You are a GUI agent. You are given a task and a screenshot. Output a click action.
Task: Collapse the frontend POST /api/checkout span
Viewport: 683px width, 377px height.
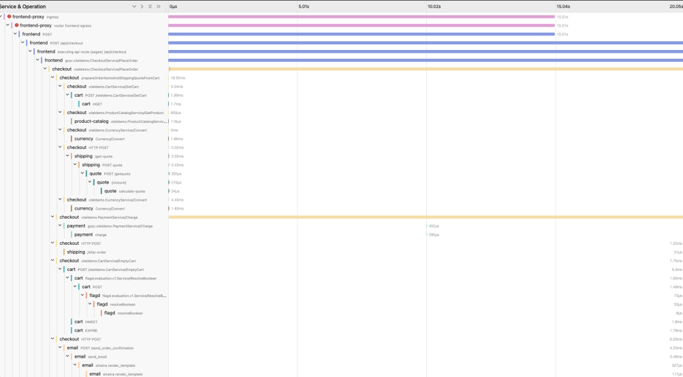click(23, 43)
